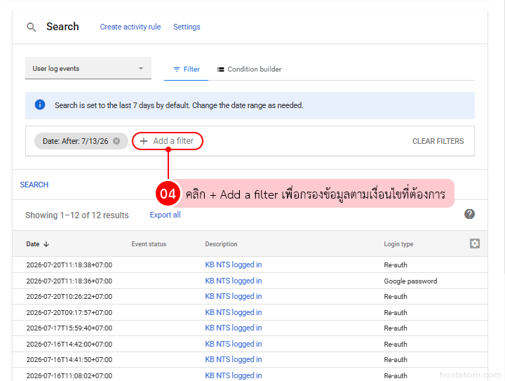Open the help question mark icon
The image size is (505, 381).
(469, 214)
